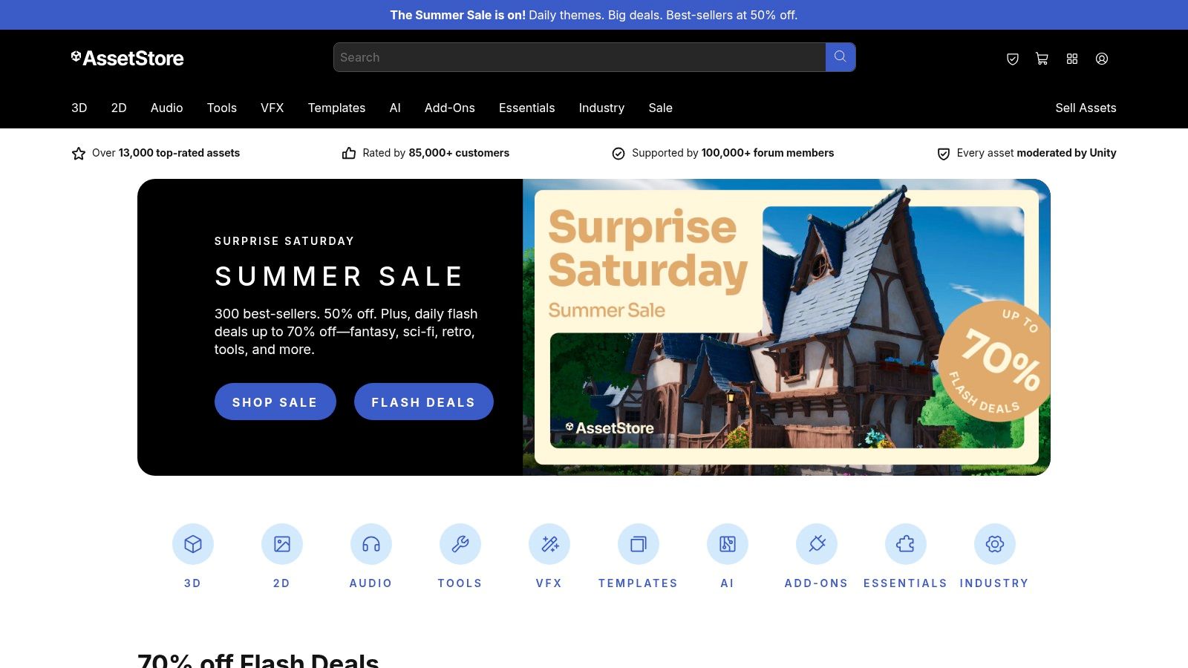Viewport: 1188px width, 668px height.
Task: Select the Tools wrench category icon
Action: click(x=460, y=544)
